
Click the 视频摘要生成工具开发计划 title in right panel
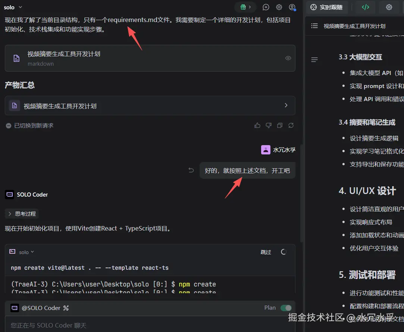tap(354, 26)
